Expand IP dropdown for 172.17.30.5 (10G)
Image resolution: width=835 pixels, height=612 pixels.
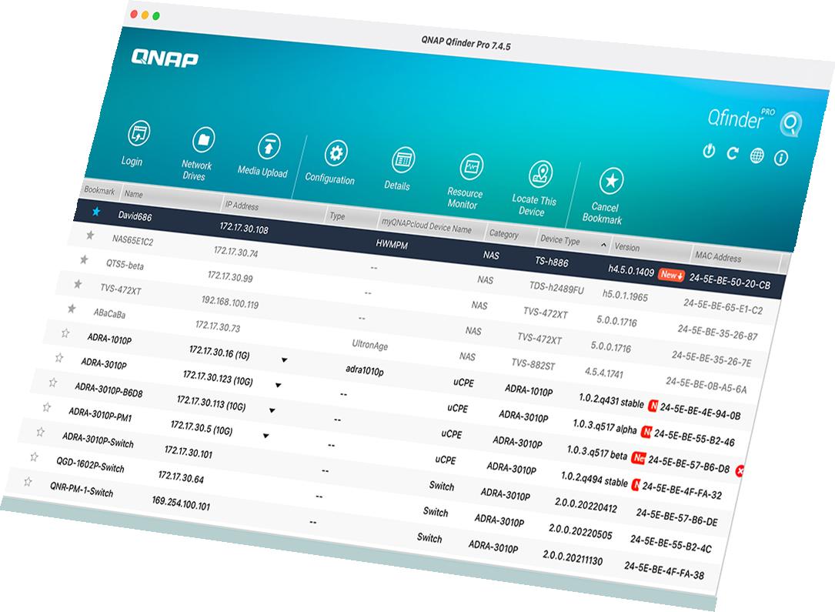tap(266, 436)
